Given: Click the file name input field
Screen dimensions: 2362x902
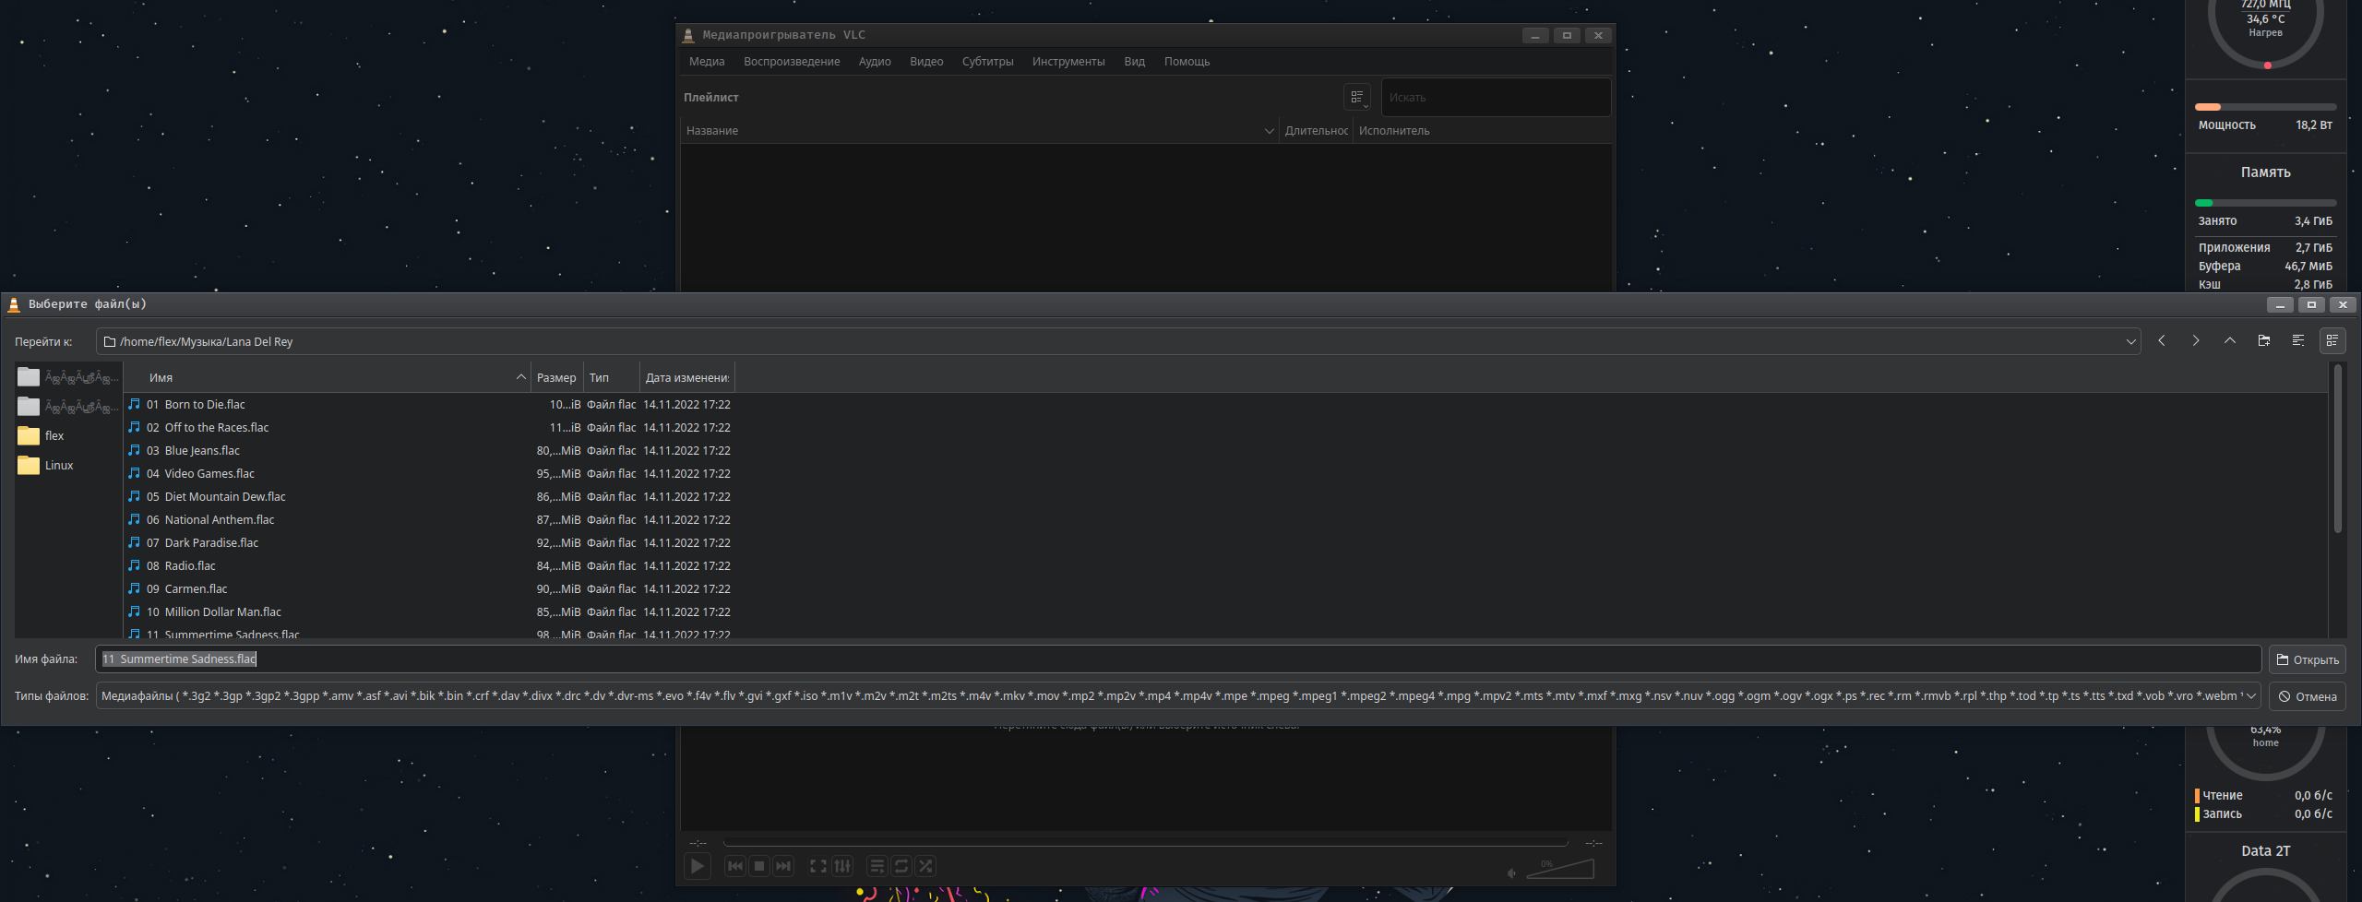Looking at the screenshot, I should (1178, 659).
